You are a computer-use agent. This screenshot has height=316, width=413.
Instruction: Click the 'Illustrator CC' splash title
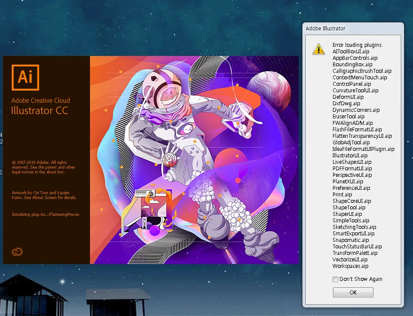[40, 111]
